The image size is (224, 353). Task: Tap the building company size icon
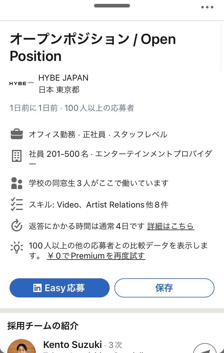pos(17,156)
